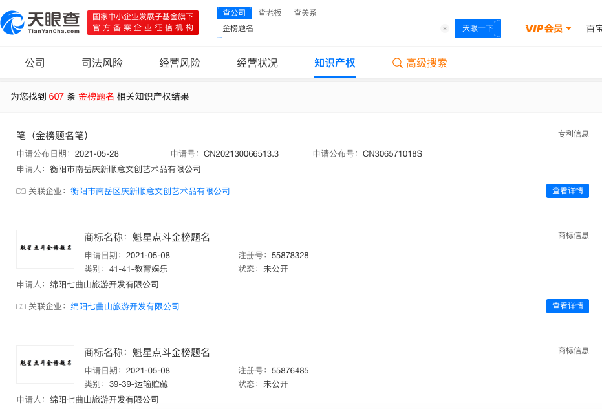
Task: Click publication number CN306571018S
Action: [x=392, y=154]
